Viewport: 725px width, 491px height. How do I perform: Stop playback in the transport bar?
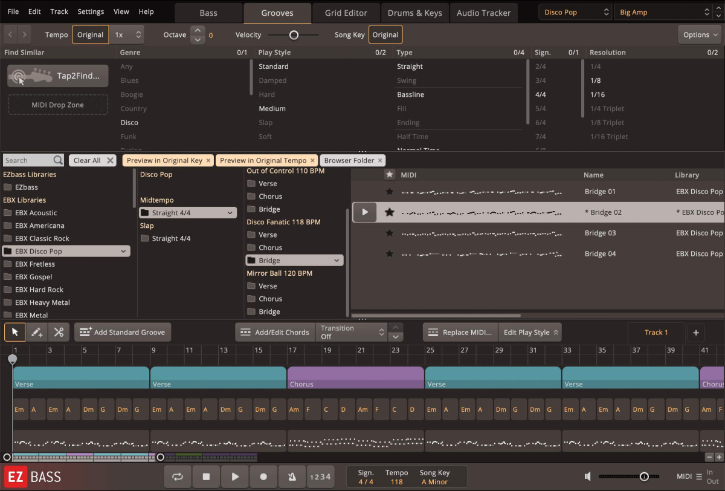(x=206, y=476)
